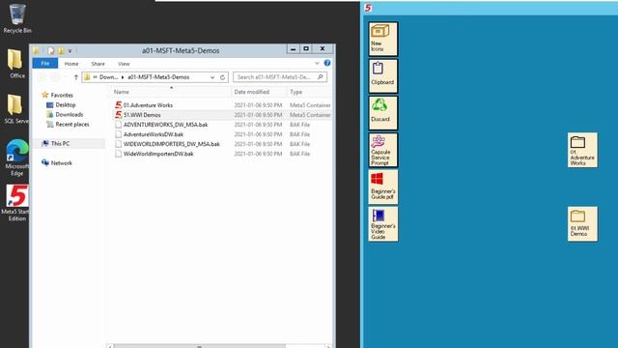The image size is (618, 348).
Task: Select the ADVENTUREWORKS_DW_M5A.bak file
Action: point(165,125)
